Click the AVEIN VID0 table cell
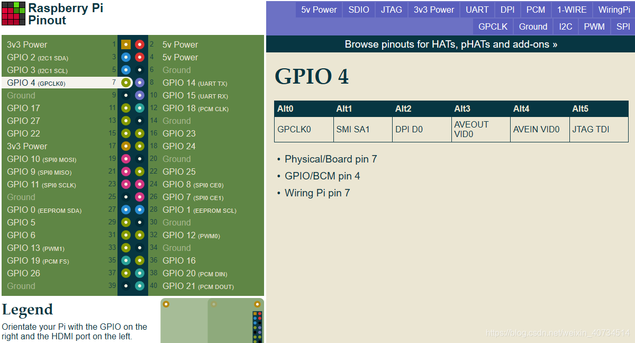Screen dimensions: 635x343 [540, 129]
